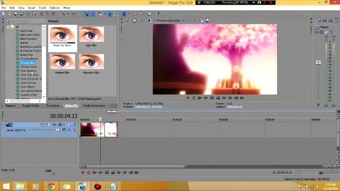The width and height of the screenshot is (340, 191).
Task: Click Play in the preview transport
Action: click(x=206, y=98)
